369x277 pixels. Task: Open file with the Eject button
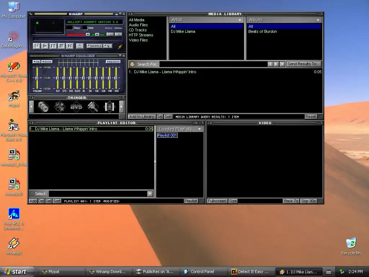80,46
